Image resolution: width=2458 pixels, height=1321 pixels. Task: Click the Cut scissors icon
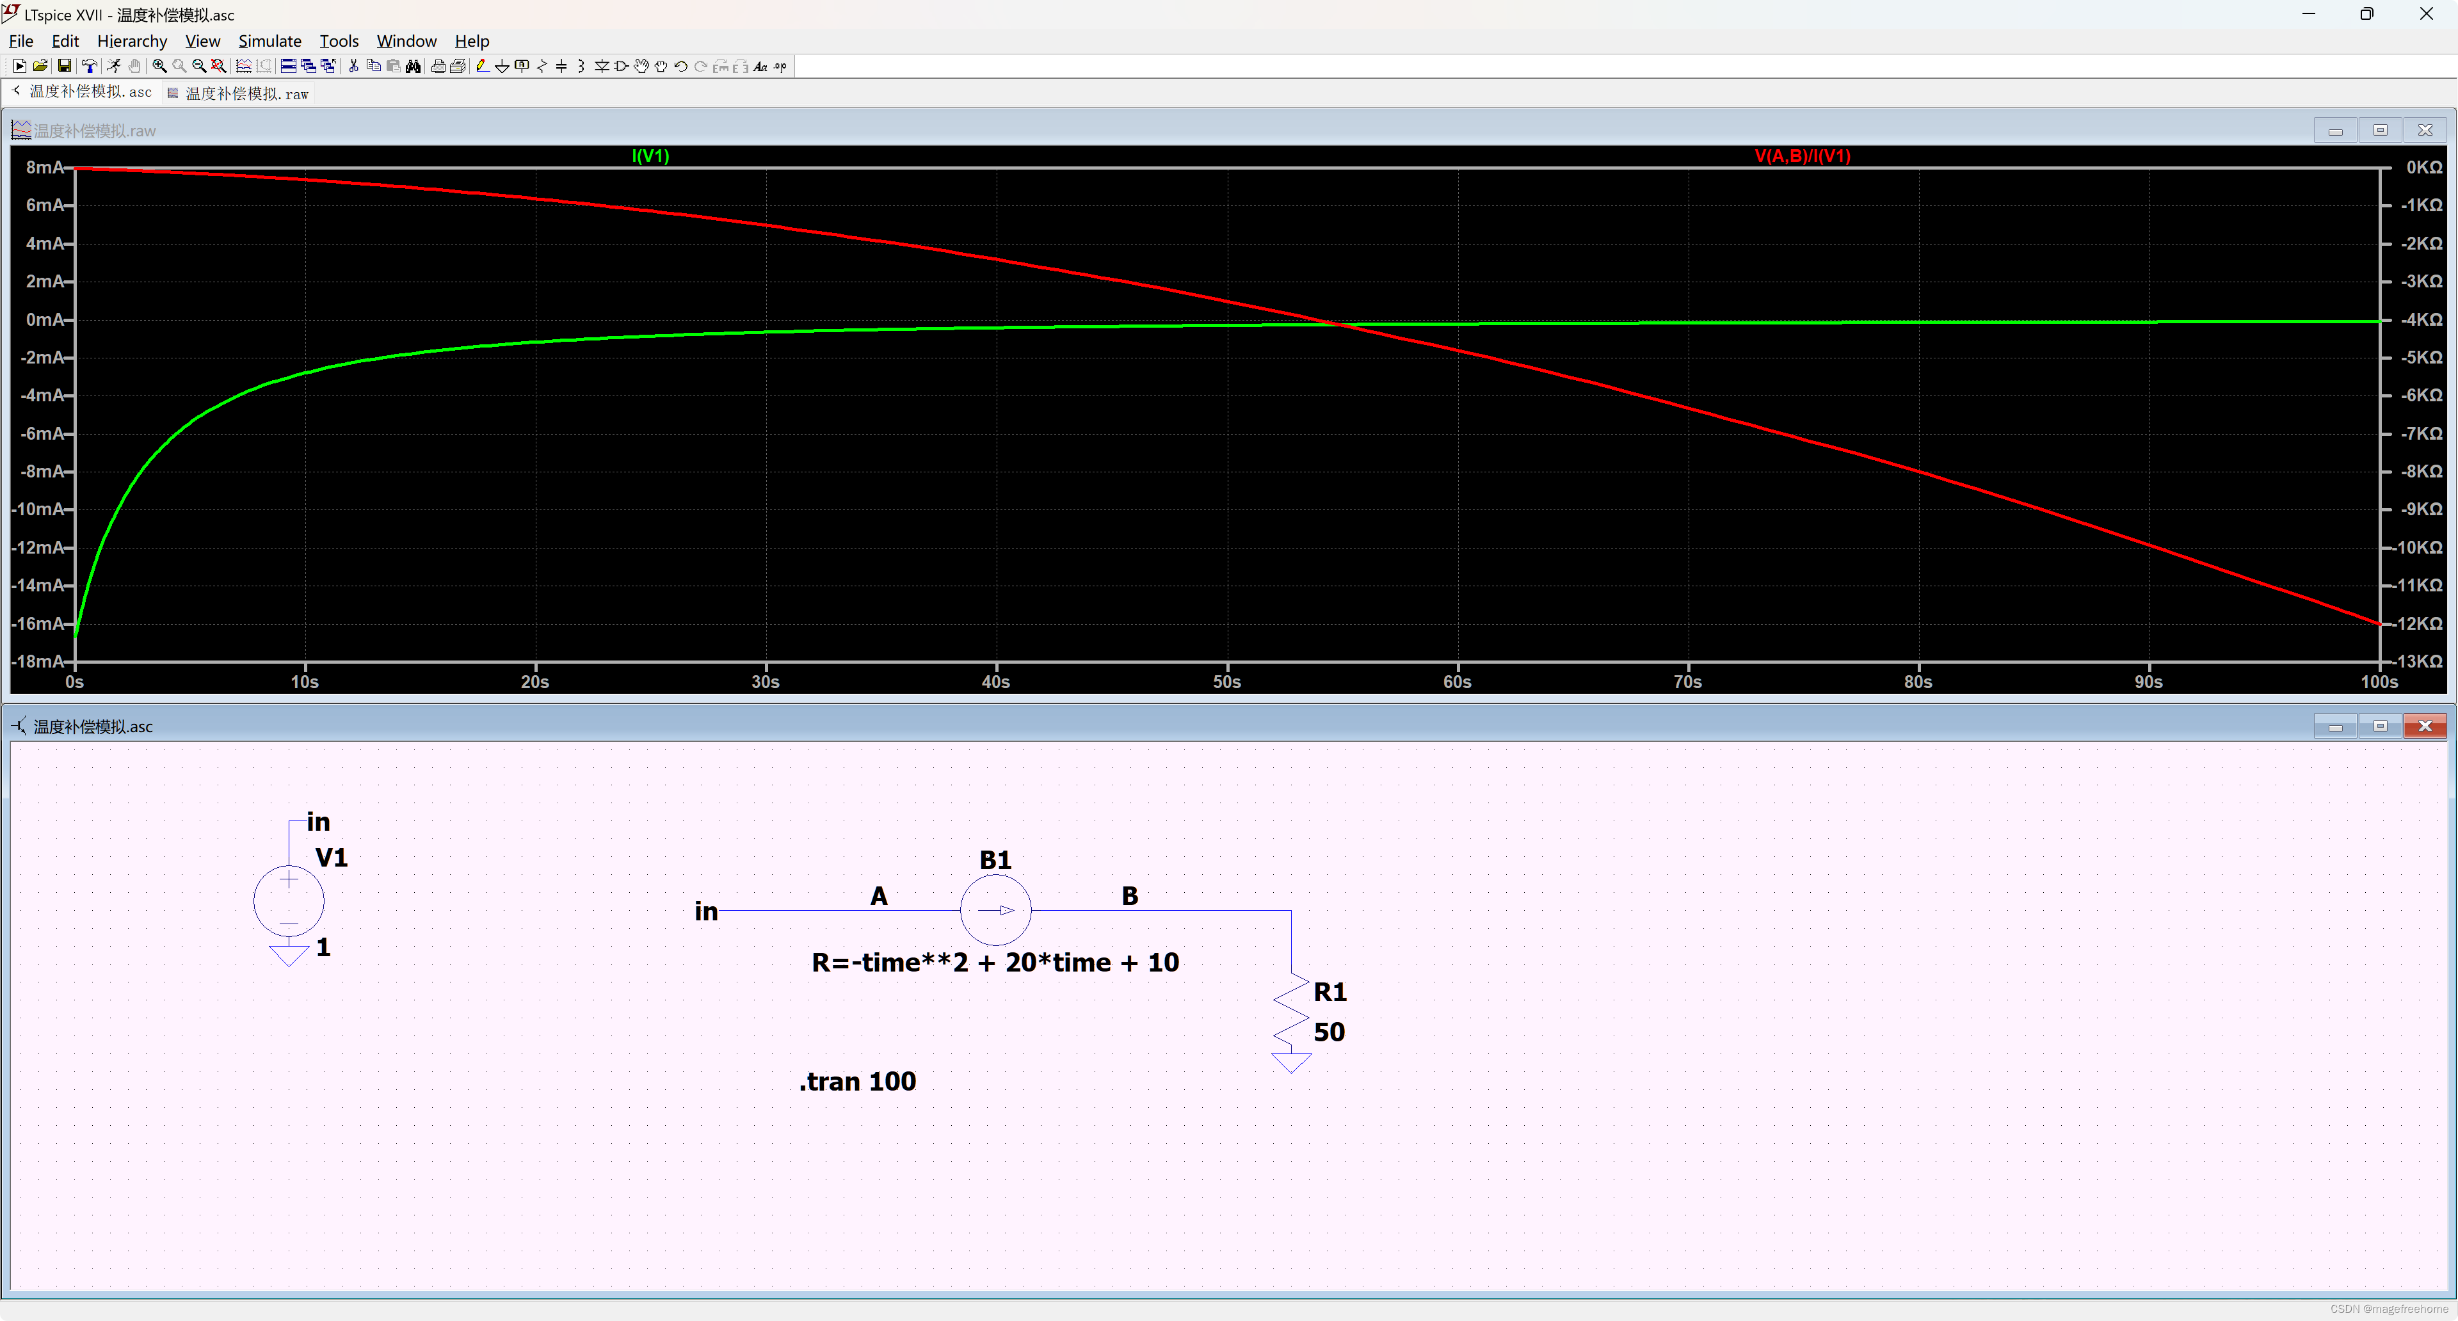pos(353,66)
